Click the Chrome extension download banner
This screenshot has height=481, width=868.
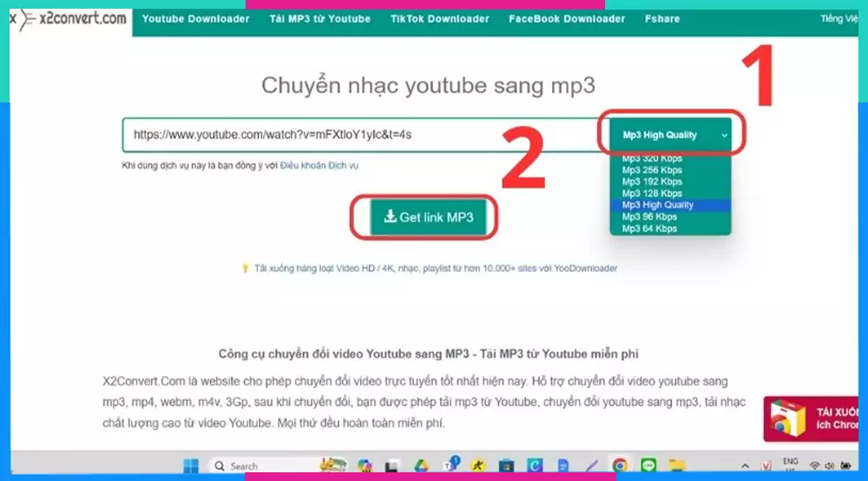click(811, 419)
